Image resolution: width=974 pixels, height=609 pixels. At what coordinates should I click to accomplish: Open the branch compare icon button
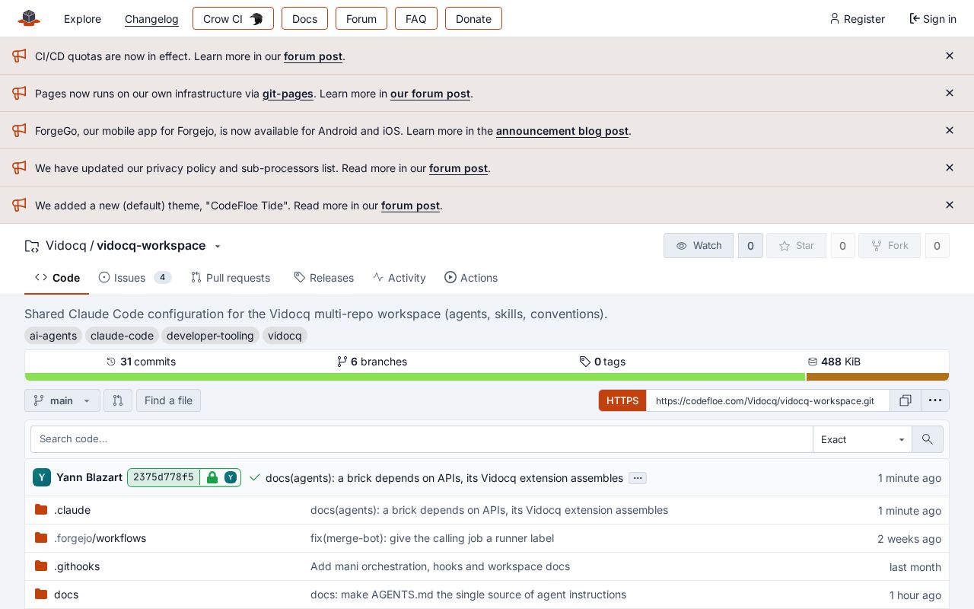pyautogui.click(x=118, y=400)
